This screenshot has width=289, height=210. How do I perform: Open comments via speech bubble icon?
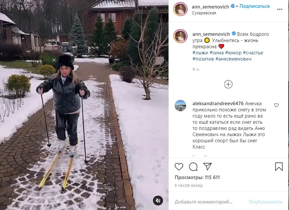click(x=193, y=167)
